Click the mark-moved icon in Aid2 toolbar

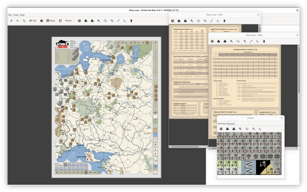(x=258, y=41)
